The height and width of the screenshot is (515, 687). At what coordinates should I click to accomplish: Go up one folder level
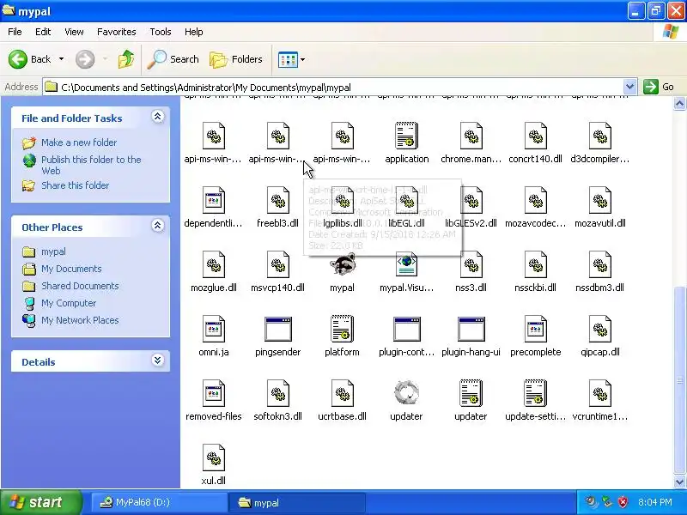pyautogui.click(x=126, y=59)
